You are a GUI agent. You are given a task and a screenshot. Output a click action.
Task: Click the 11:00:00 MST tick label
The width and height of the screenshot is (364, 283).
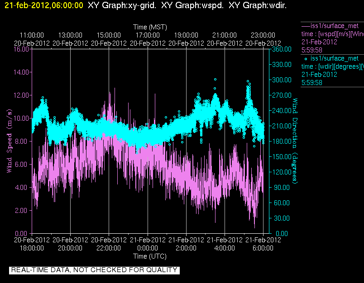[x=32, y=35]
